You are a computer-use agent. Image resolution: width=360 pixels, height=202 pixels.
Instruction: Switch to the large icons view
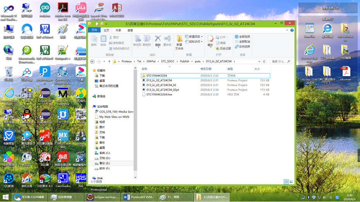coord(291,182)
